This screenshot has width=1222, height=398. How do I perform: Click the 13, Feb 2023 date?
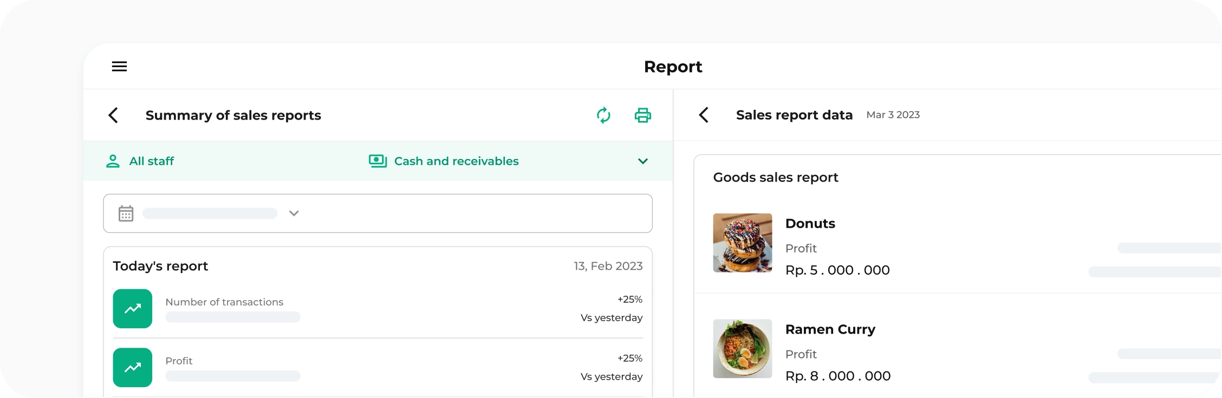(608, 266)
